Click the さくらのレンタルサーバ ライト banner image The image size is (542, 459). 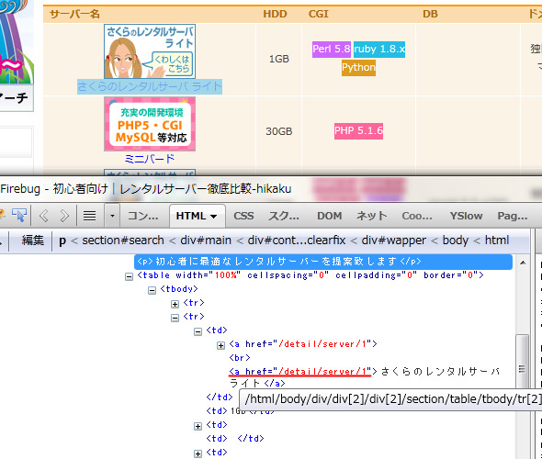[150, 51]
